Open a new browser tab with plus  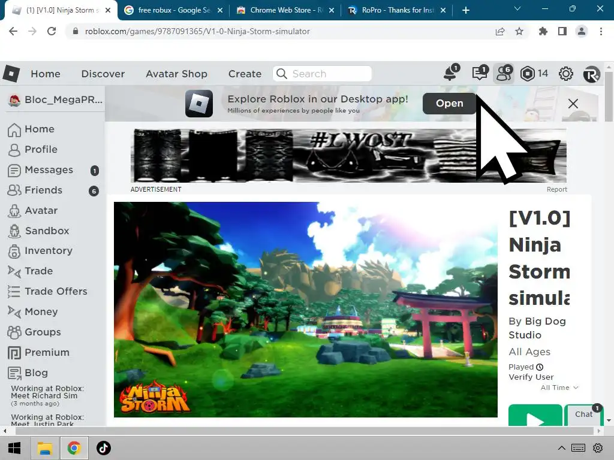pos(465,10)
